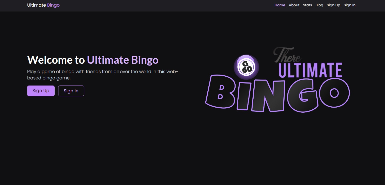Click the letter N in BINGO logo
This screenshot has width=385, height=185.
tap(268, 96)
